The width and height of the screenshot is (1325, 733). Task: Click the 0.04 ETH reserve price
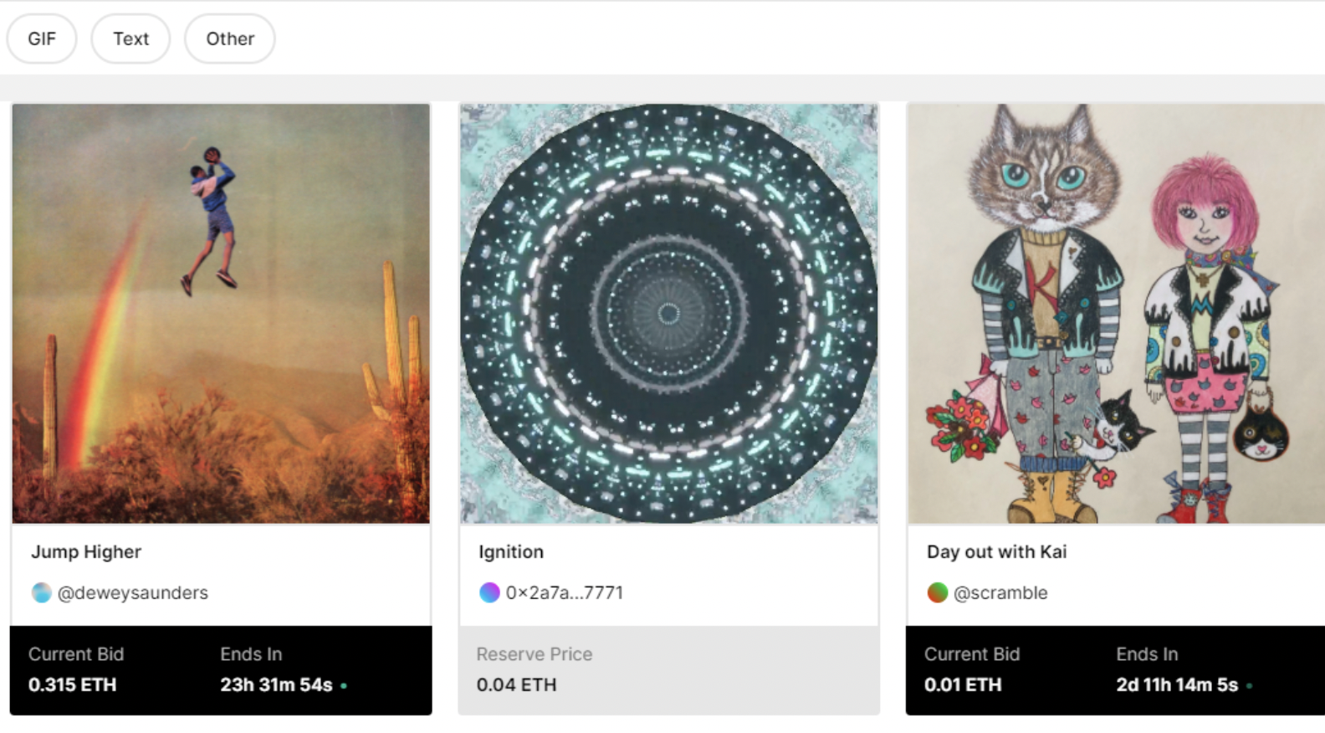click(516, 685)
